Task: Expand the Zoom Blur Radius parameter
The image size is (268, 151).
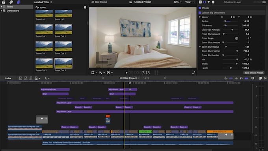Action: click(200, 47)
